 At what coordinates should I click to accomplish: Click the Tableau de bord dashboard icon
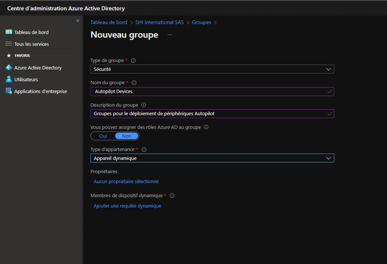pos(9,32)
